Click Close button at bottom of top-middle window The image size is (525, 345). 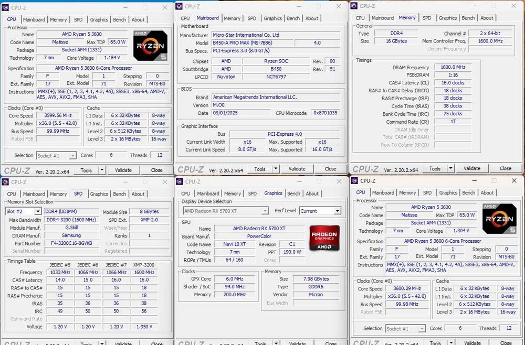[330, 169]
